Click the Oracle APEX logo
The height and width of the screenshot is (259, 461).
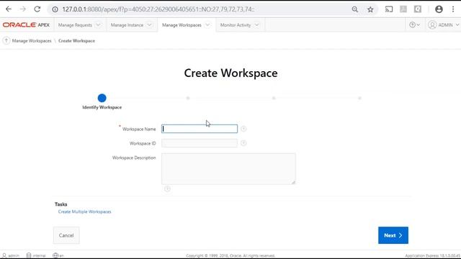tap(26, 25)
